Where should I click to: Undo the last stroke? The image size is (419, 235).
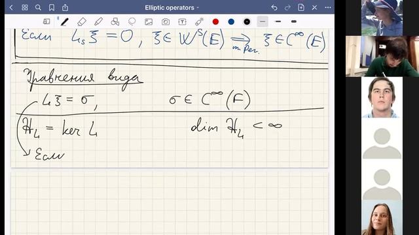coord(274,7)
